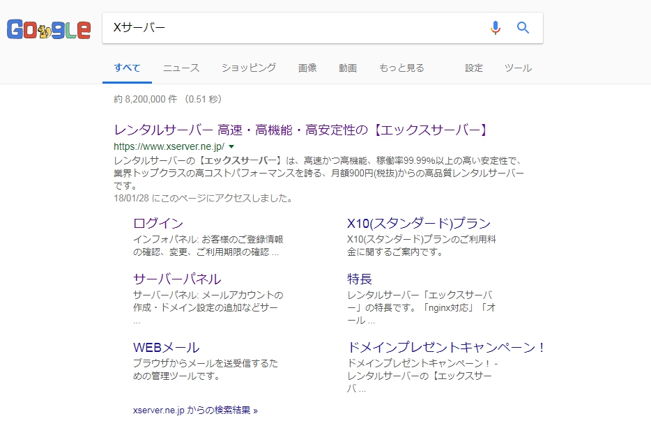The height and width of the screenshot is (430, 651).
Task: Open the サーバーパネル sitelink
Action: coord(177,279)
